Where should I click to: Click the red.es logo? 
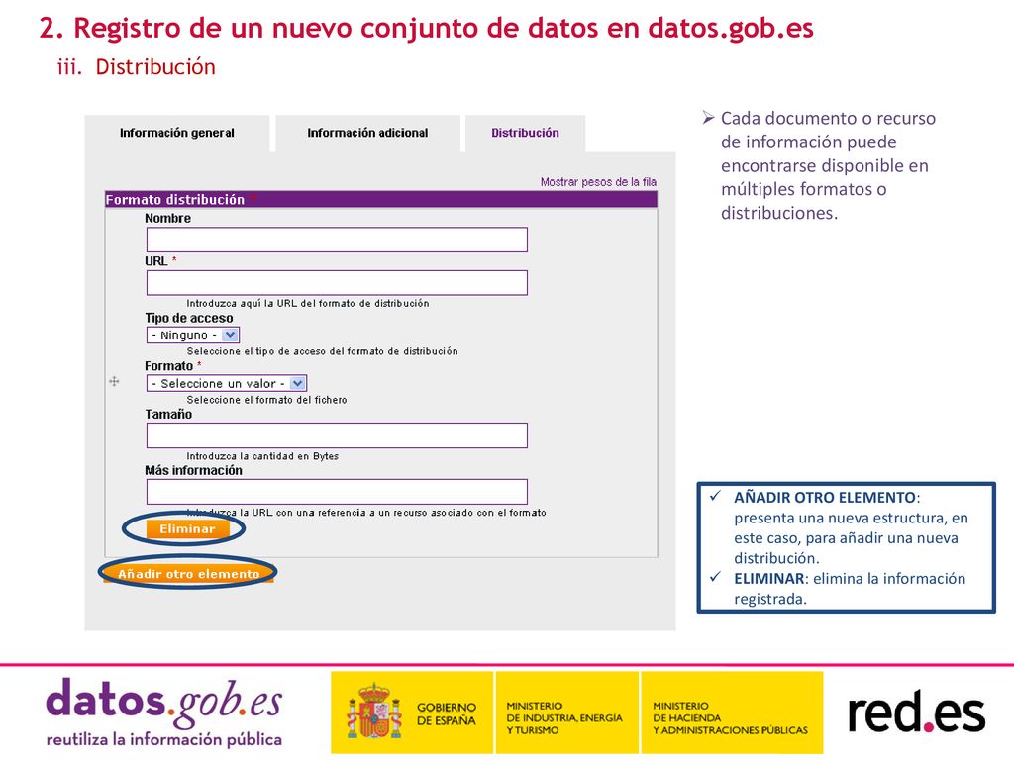click(x=916, y=713)
